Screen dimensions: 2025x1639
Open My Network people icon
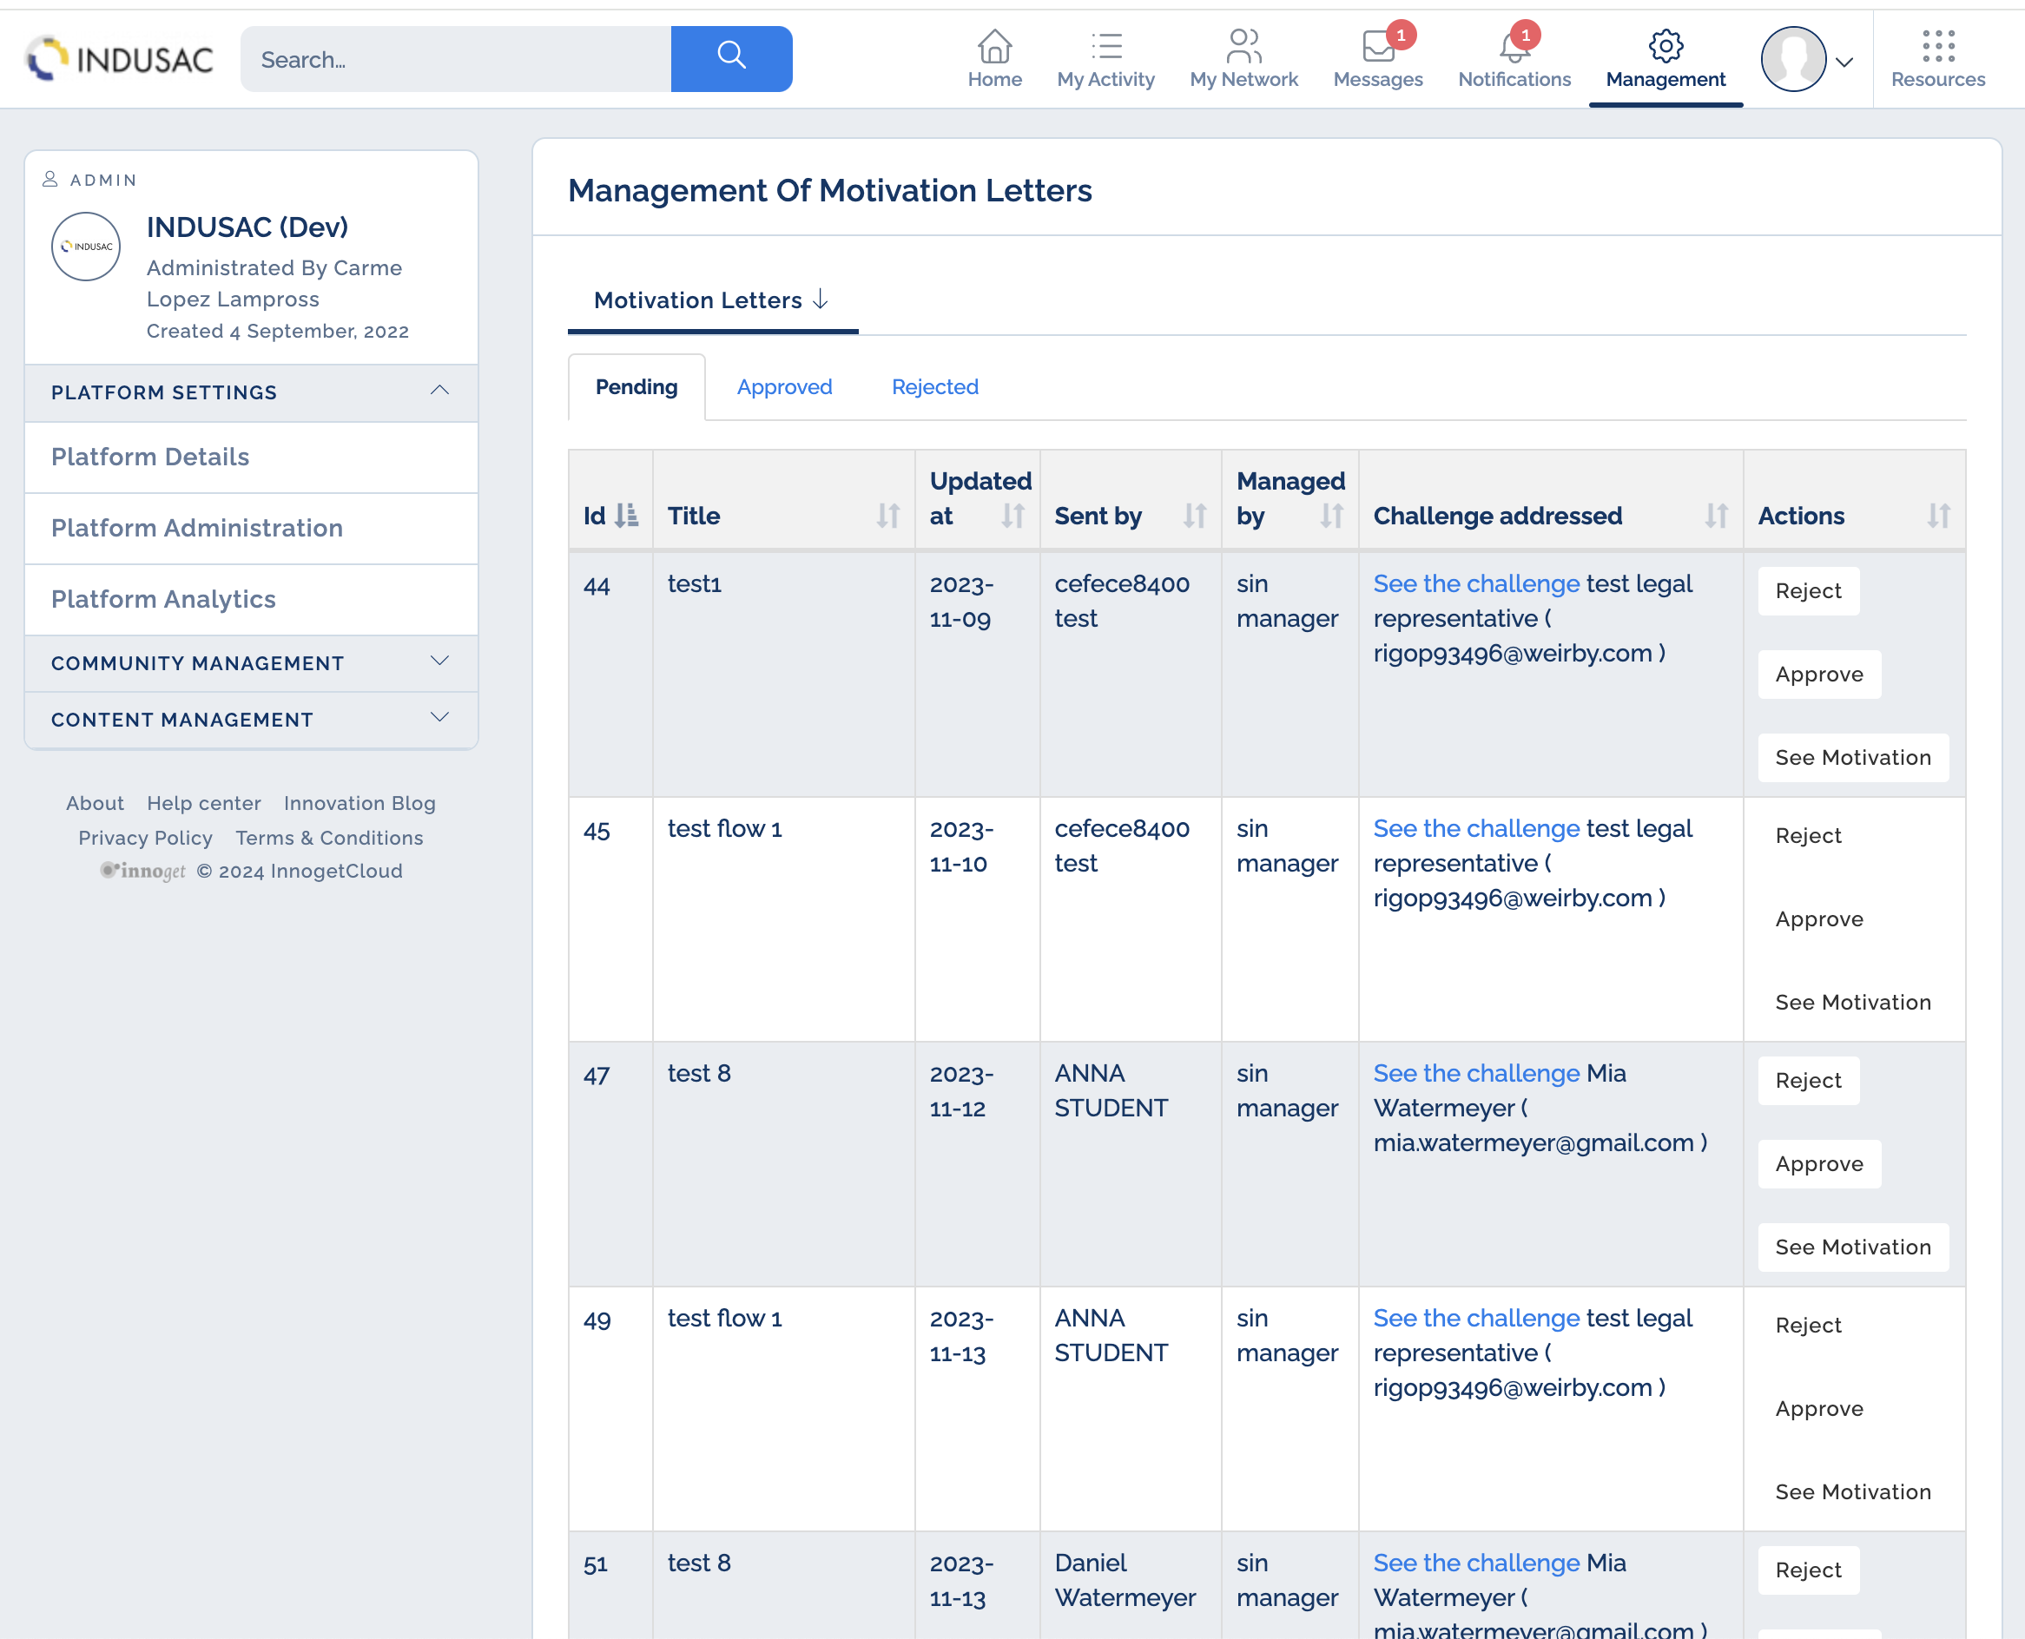[x=1243, y=45]
